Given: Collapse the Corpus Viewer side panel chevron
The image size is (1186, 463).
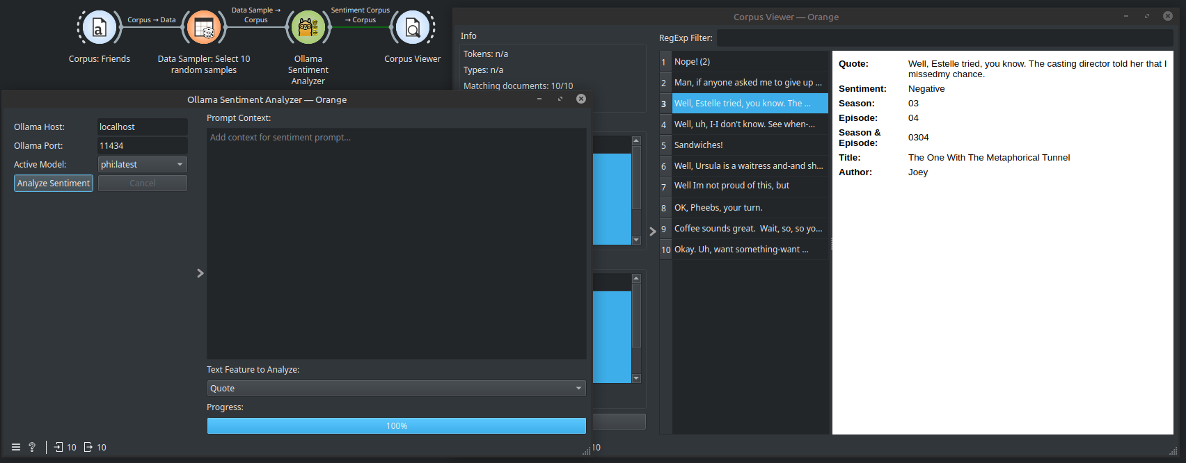Looking at the screenshot, I should [653, 231].
